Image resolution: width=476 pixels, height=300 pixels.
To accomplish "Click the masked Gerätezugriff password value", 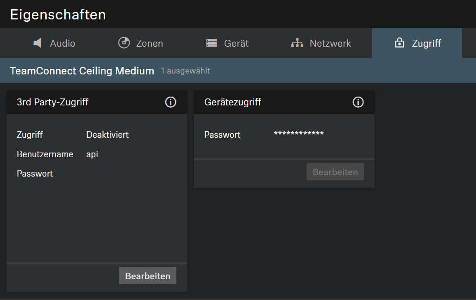I will [x=299, y=135].
